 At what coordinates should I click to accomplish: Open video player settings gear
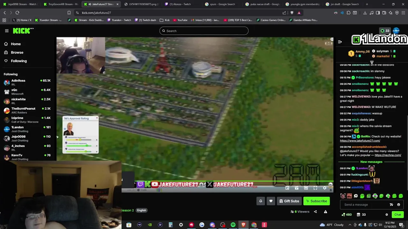click(x=324, y=188)
